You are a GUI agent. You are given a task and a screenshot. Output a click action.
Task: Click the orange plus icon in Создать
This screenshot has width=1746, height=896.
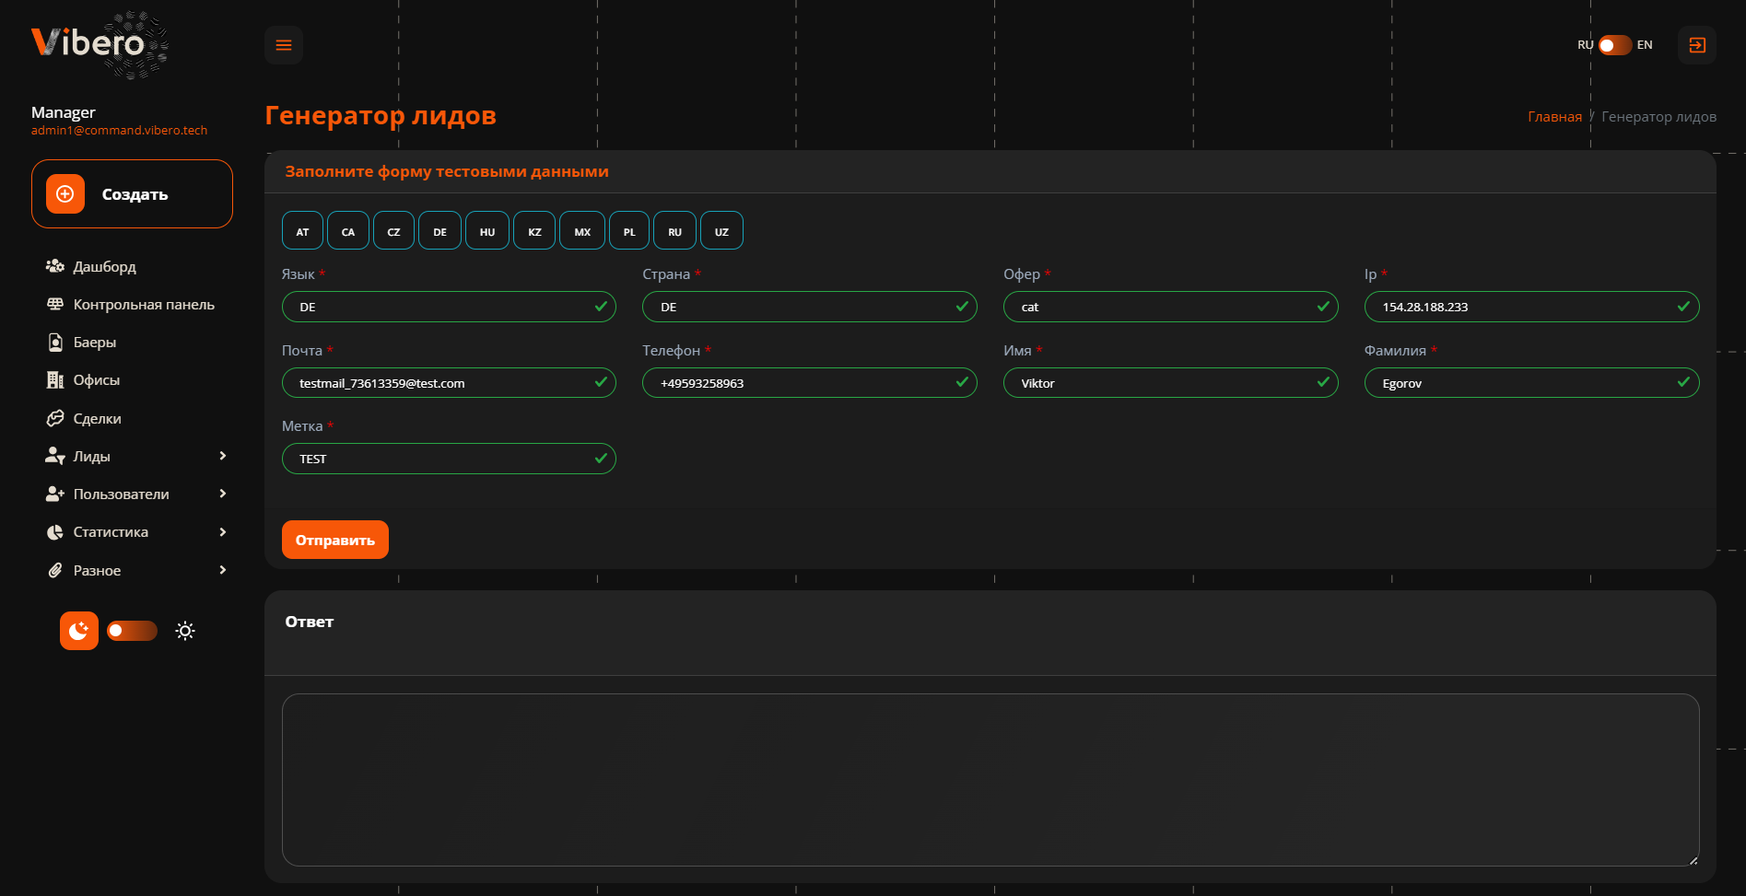[x=65, y=193]
